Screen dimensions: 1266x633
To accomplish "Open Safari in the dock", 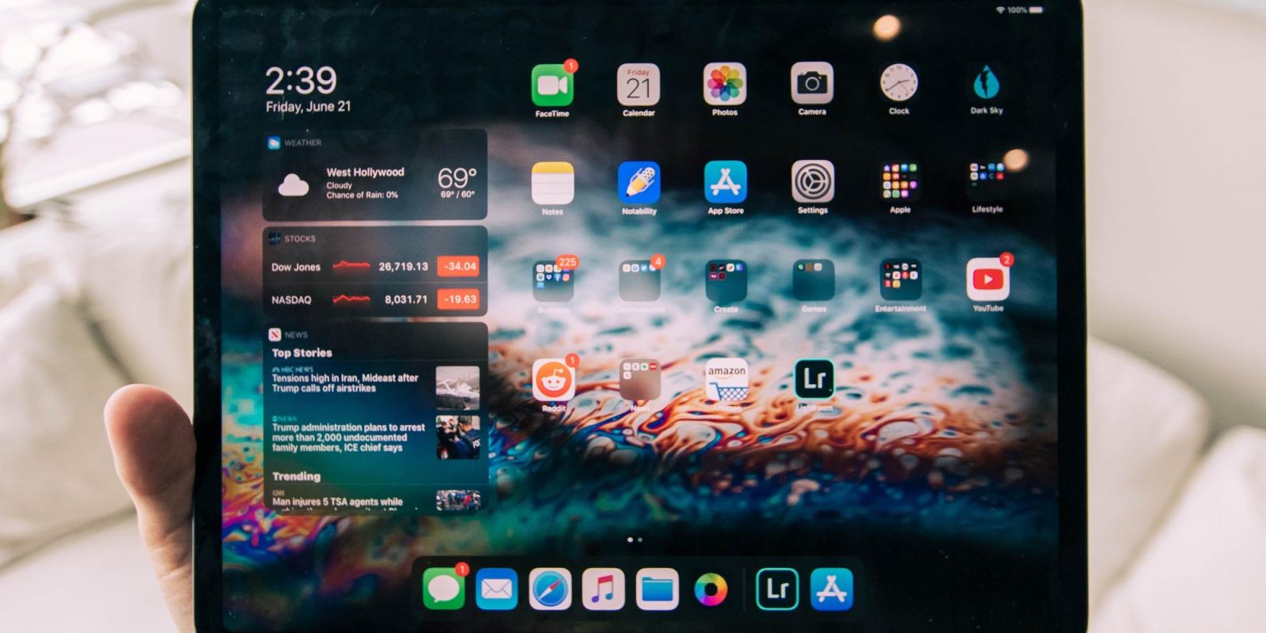I will click(550, 589).
